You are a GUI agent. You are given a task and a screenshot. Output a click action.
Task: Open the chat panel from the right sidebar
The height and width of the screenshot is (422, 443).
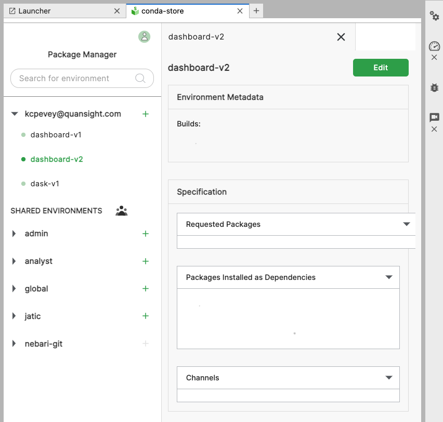435,118
